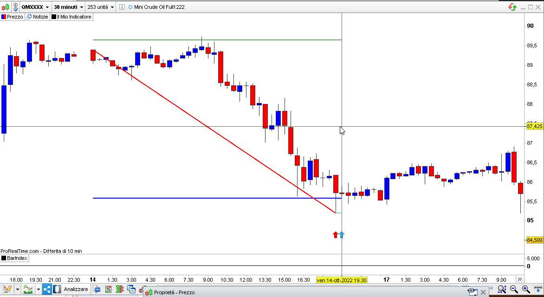Select the pencil drawing tool

[7, 289]
